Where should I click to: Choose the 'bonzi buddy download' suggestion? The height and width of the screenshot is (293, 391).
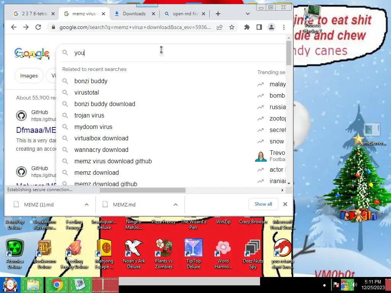[105, 104]
